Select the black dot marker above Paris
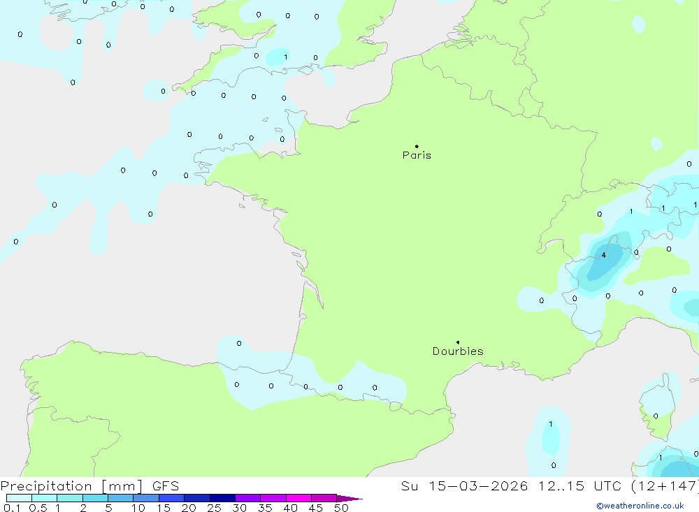 [x=417, y=146]
